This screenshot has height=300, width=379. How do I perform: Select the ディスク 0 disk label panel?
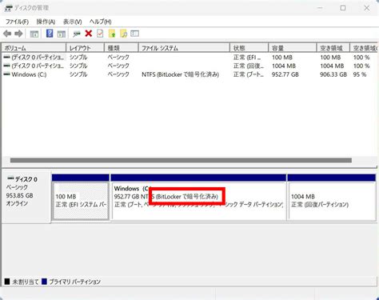26,197
